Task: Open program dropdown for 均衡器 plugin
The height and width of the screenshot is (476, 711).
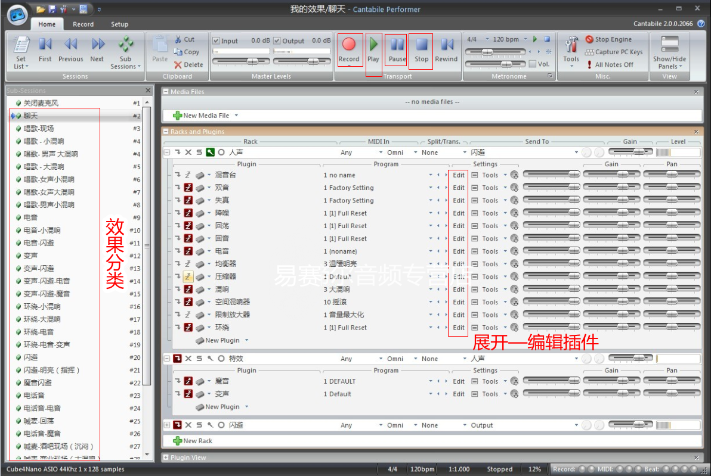Action: tap(430, 263)
